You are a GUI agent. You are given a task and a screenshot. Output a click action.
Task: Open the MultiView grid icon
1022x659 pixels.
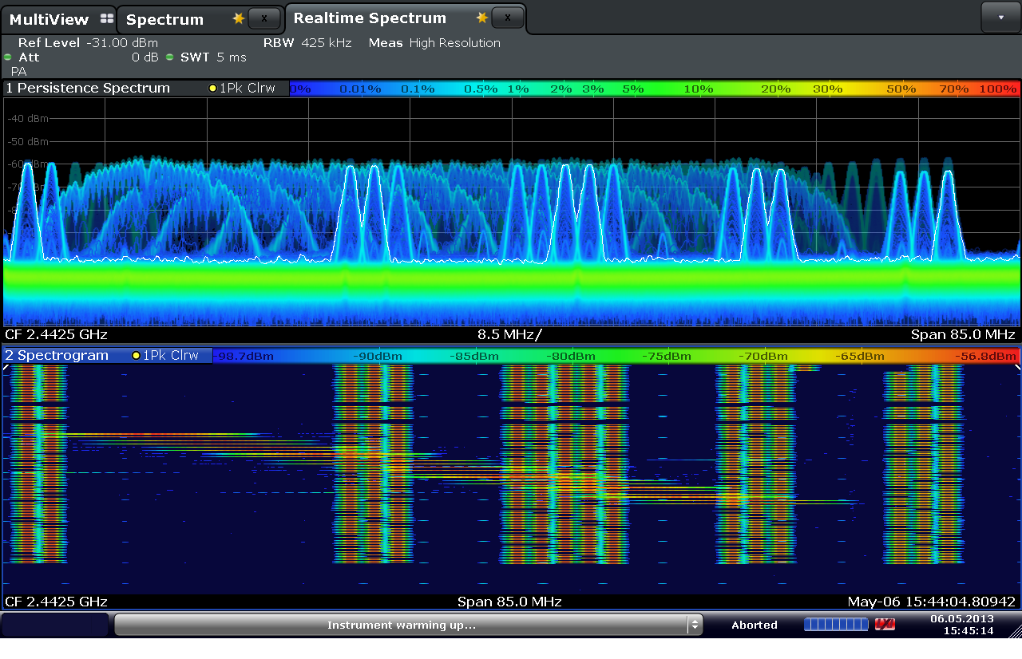[x=107, y=19]
